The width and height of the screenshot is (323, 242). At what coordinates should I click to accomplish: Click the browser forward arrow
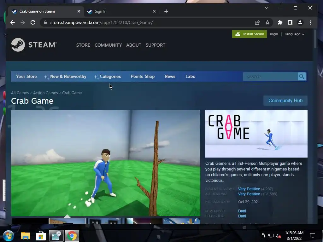pyautogui.click(x=23, y=22)
